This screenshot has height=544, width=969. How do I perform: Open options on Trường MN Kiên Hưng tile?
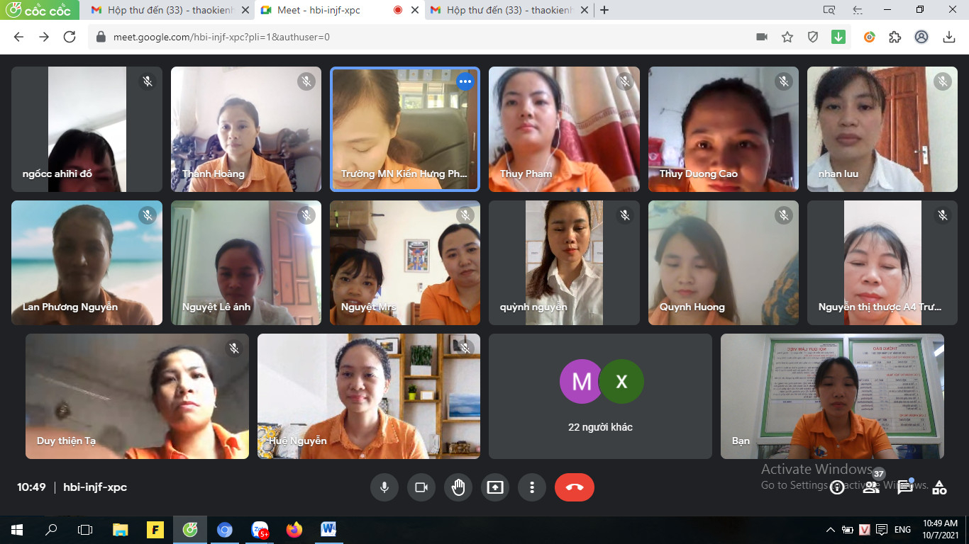(x=465, y=81)
